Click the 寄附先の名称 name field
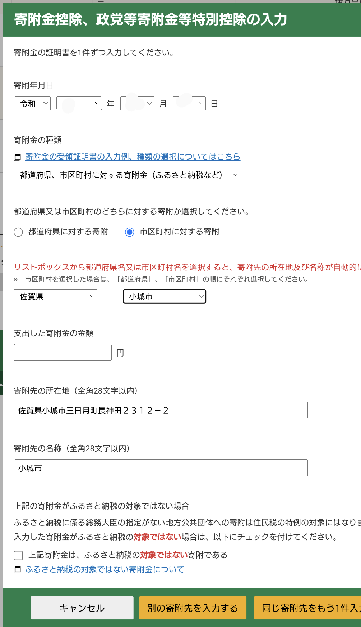Viewport: 361px width, 627px height. (x=161, y=468)
